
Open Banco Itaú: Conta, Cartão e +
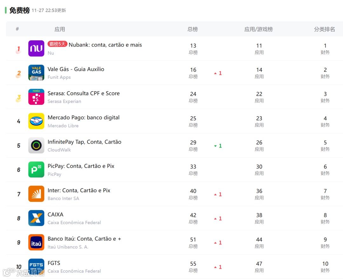pos(84,239)
